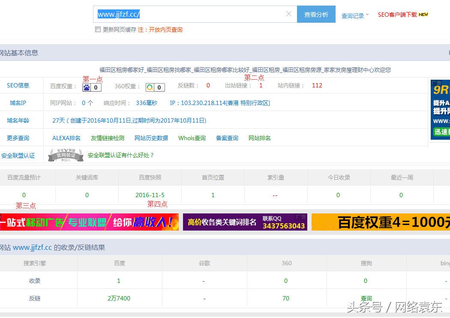Click Baidu 反链 value 2万7400
The height and width of the screenshot is (318, 450).
[x=119, y=298]
